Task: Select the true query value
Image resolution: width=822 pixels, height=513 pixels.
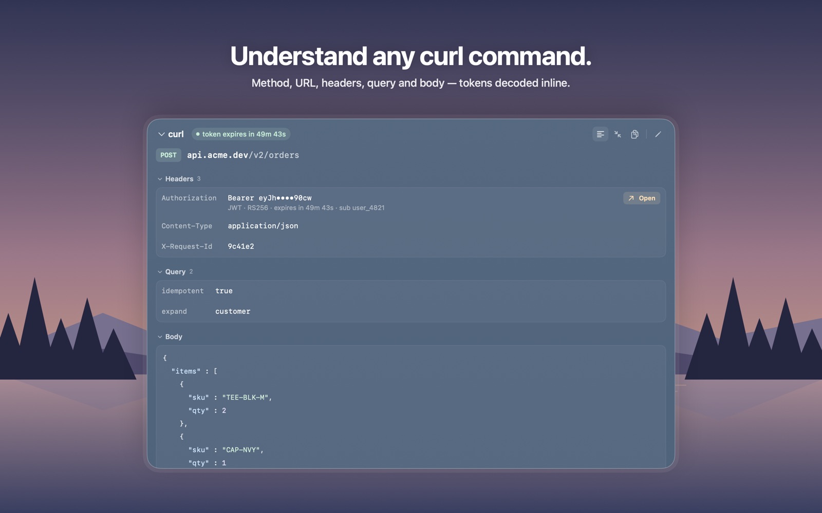Action: (224, 291)
